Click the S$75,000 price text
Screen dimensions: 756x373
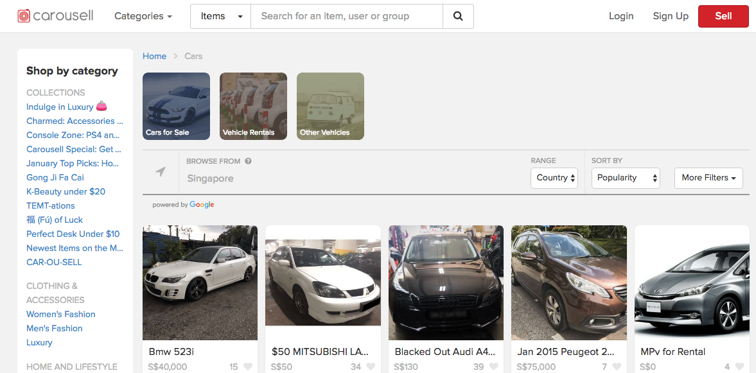pyautogui.click(x=536, y=367)
